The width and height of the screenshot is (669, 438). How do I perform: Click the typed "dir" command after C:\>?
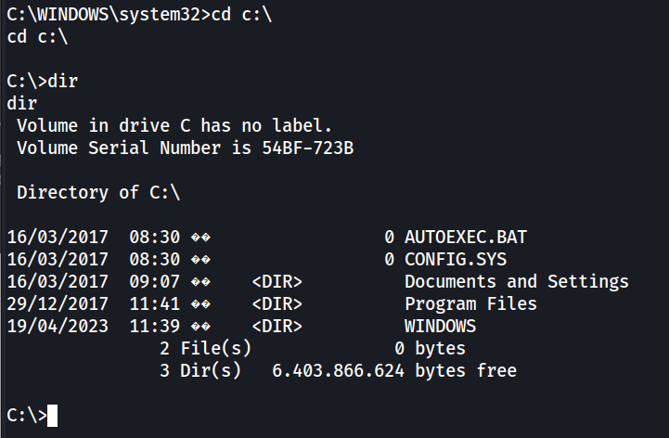click(63, 81)
